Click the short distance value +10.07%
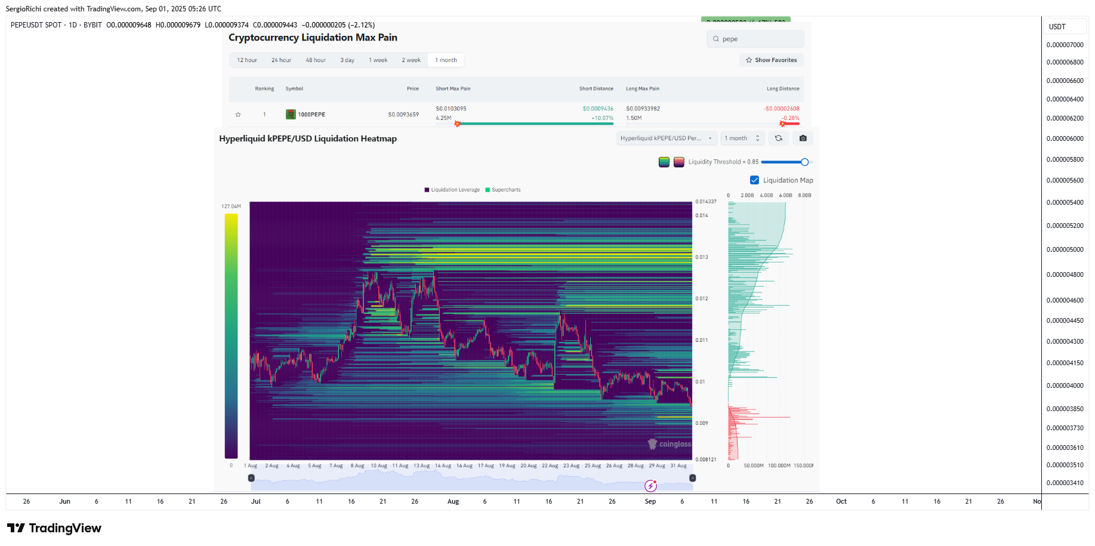 pos(602,118)
